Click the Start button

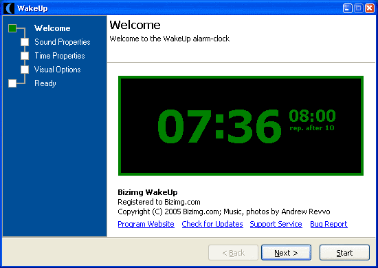[344, 253]
